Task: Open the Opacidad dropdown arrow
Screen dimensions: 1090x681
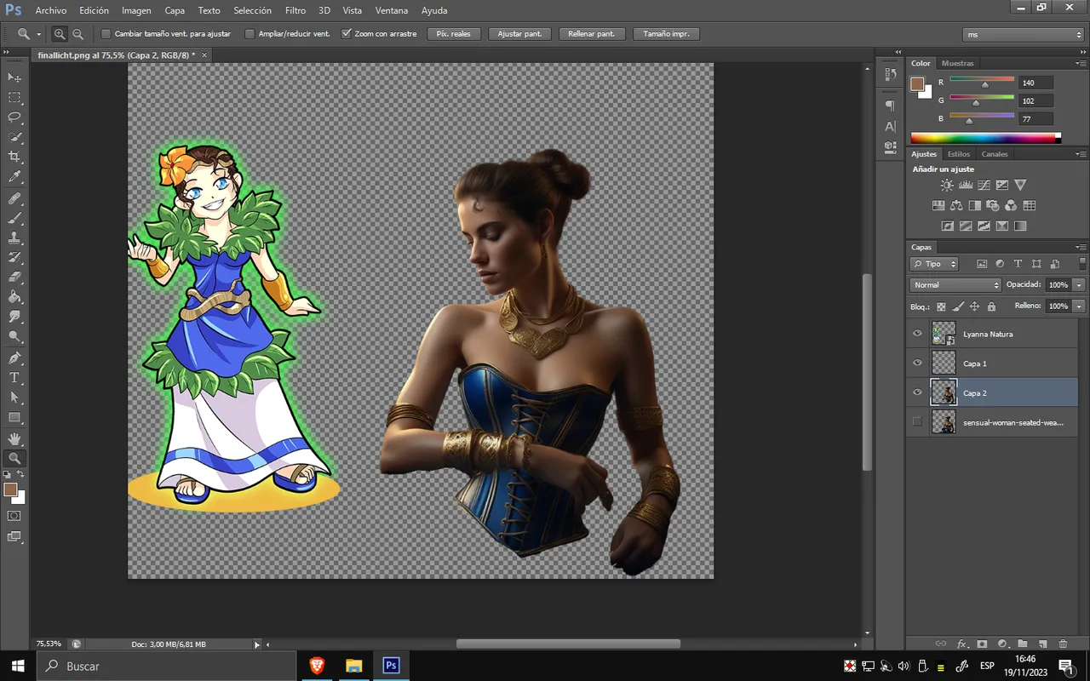Action: click(x=1080, y=285)
